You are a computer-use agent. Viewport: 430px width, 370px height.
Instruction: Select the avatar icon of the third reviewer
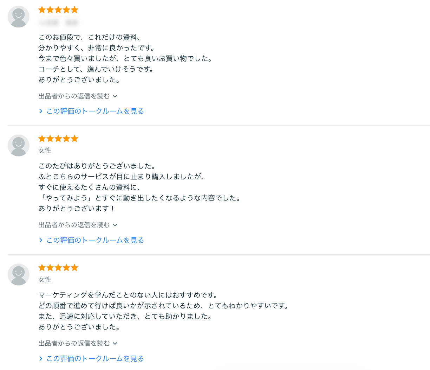pyautogui.click(x=18, y=274)
